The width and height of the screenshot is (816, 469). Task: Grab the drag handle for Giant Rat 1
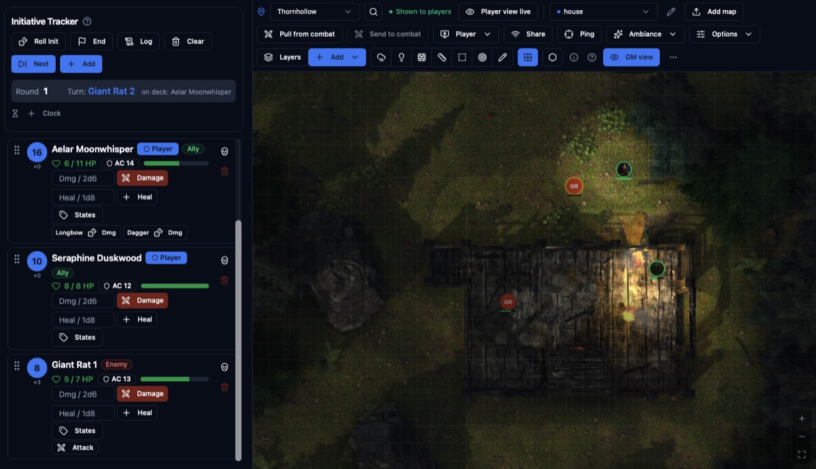[17, 366]
